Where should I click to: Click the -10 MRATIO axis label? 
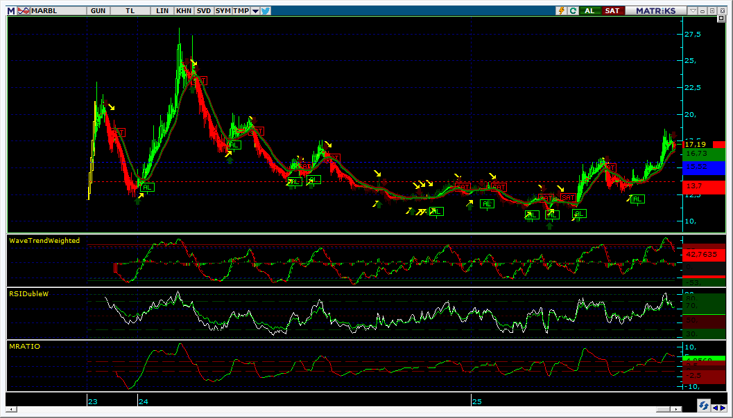pos(692,385)
